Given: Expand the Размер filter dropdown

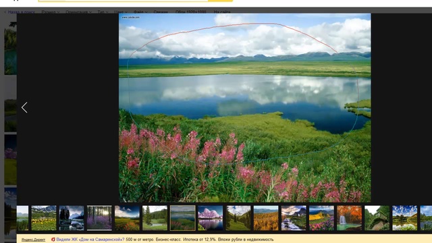Looking at the screenshot, I should click(x=51, y=12).
